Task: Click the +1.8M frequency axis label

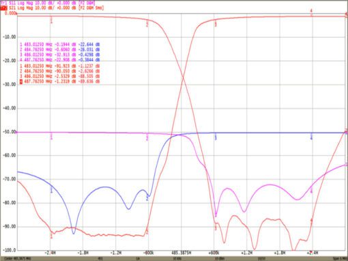Action: pyautogui.click(x=280, y=253)
